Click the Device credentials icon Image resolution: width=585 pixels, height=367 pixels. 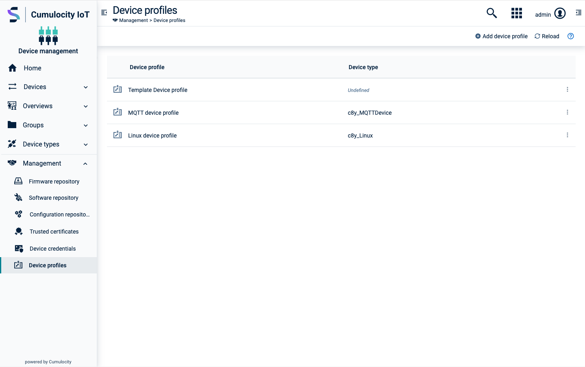point(19,248)
